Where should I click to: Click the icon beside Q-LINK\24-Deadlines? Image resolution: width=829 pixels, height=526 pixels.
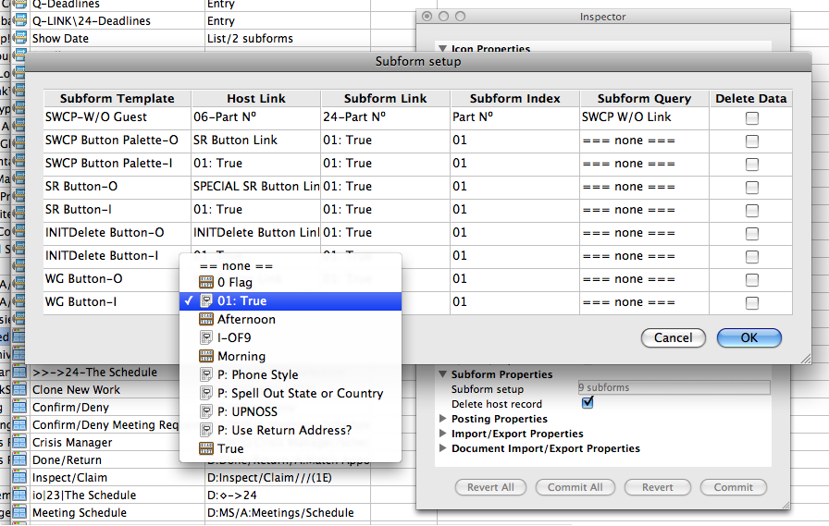click(19, 21)
